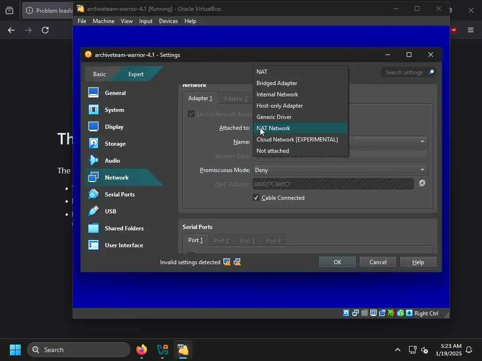Open the VirtualBox Machine menu

point(104,21)
